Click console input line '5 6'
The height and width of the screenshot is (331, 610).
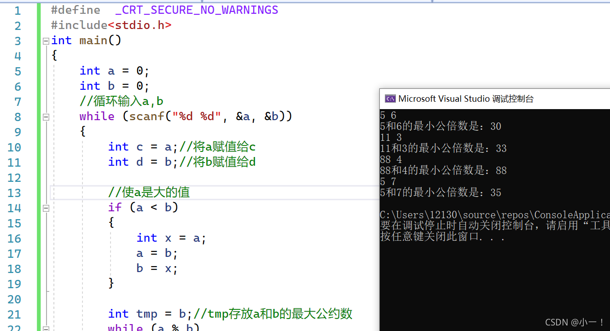coord(388,115)
